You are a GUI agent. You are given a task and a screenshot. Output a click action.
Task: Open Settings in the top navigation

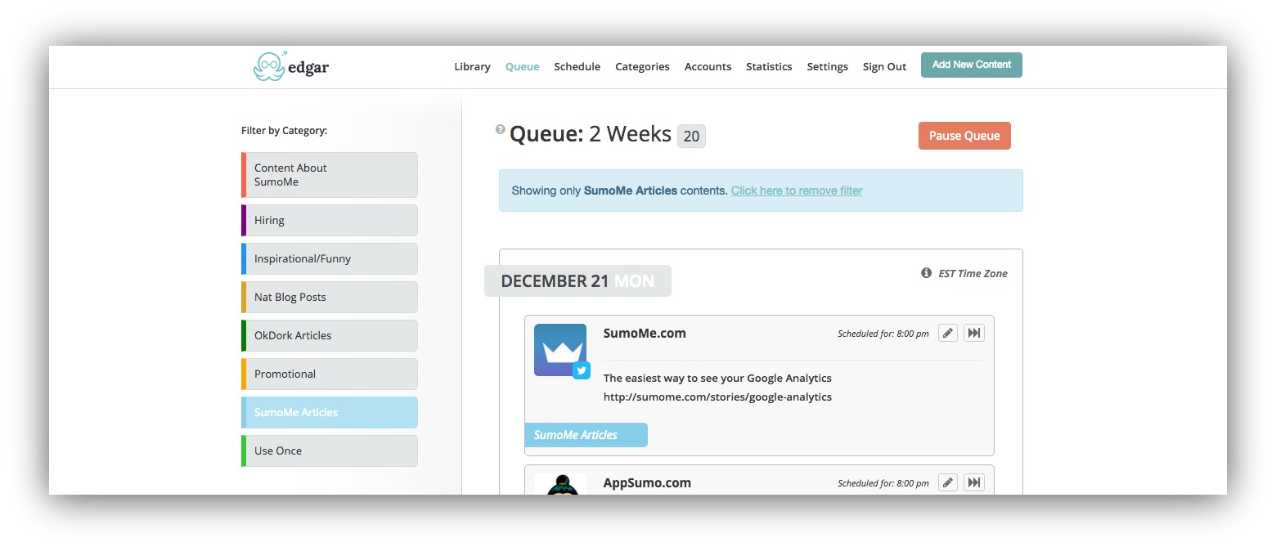point(827,67)
